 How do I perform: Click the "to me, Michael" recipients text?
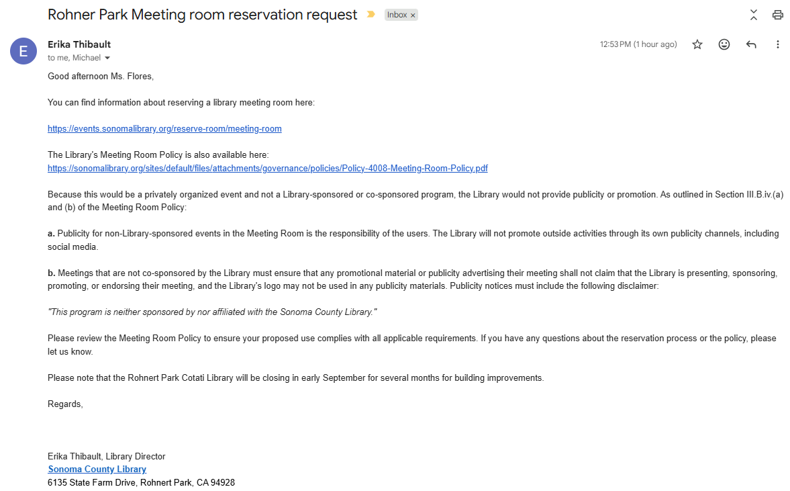(x=74, y=58)
